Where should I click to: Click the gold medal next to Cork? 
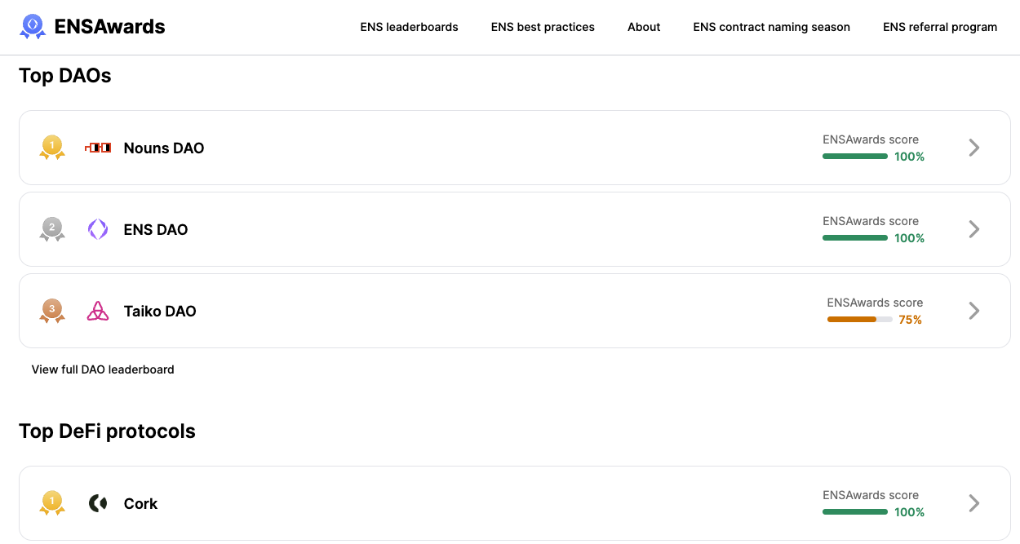[x=51, y=503]
